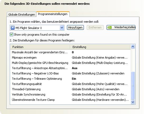
Task: Click the Keine Angabe setting for Mipmaps
Action: 99,58
